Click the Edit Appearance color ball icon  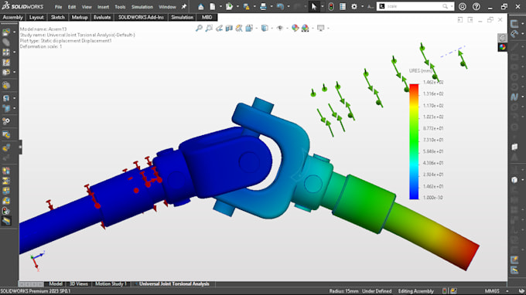coord(295,28)
